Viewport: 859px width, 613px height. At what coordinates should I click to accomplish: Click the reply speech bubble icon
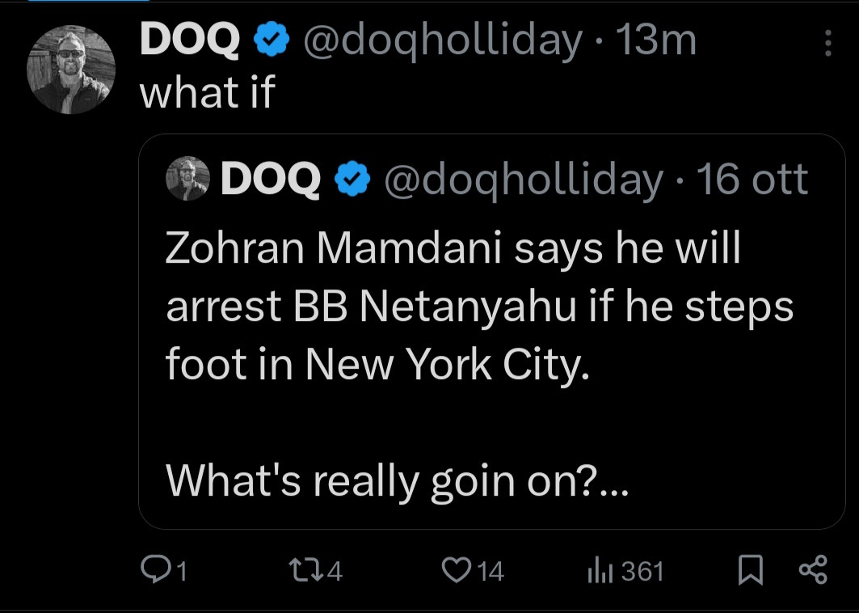154,572
